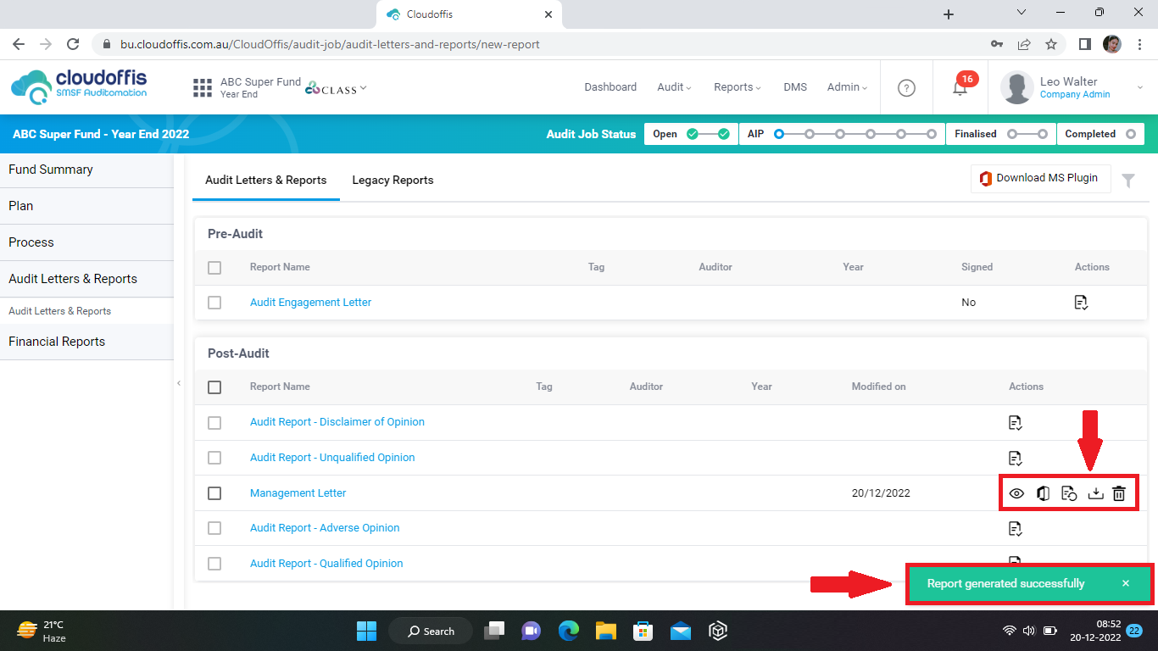Expand the Reports dropdown menu
This screenshot has width=1158, height=651.
point(737,87)
